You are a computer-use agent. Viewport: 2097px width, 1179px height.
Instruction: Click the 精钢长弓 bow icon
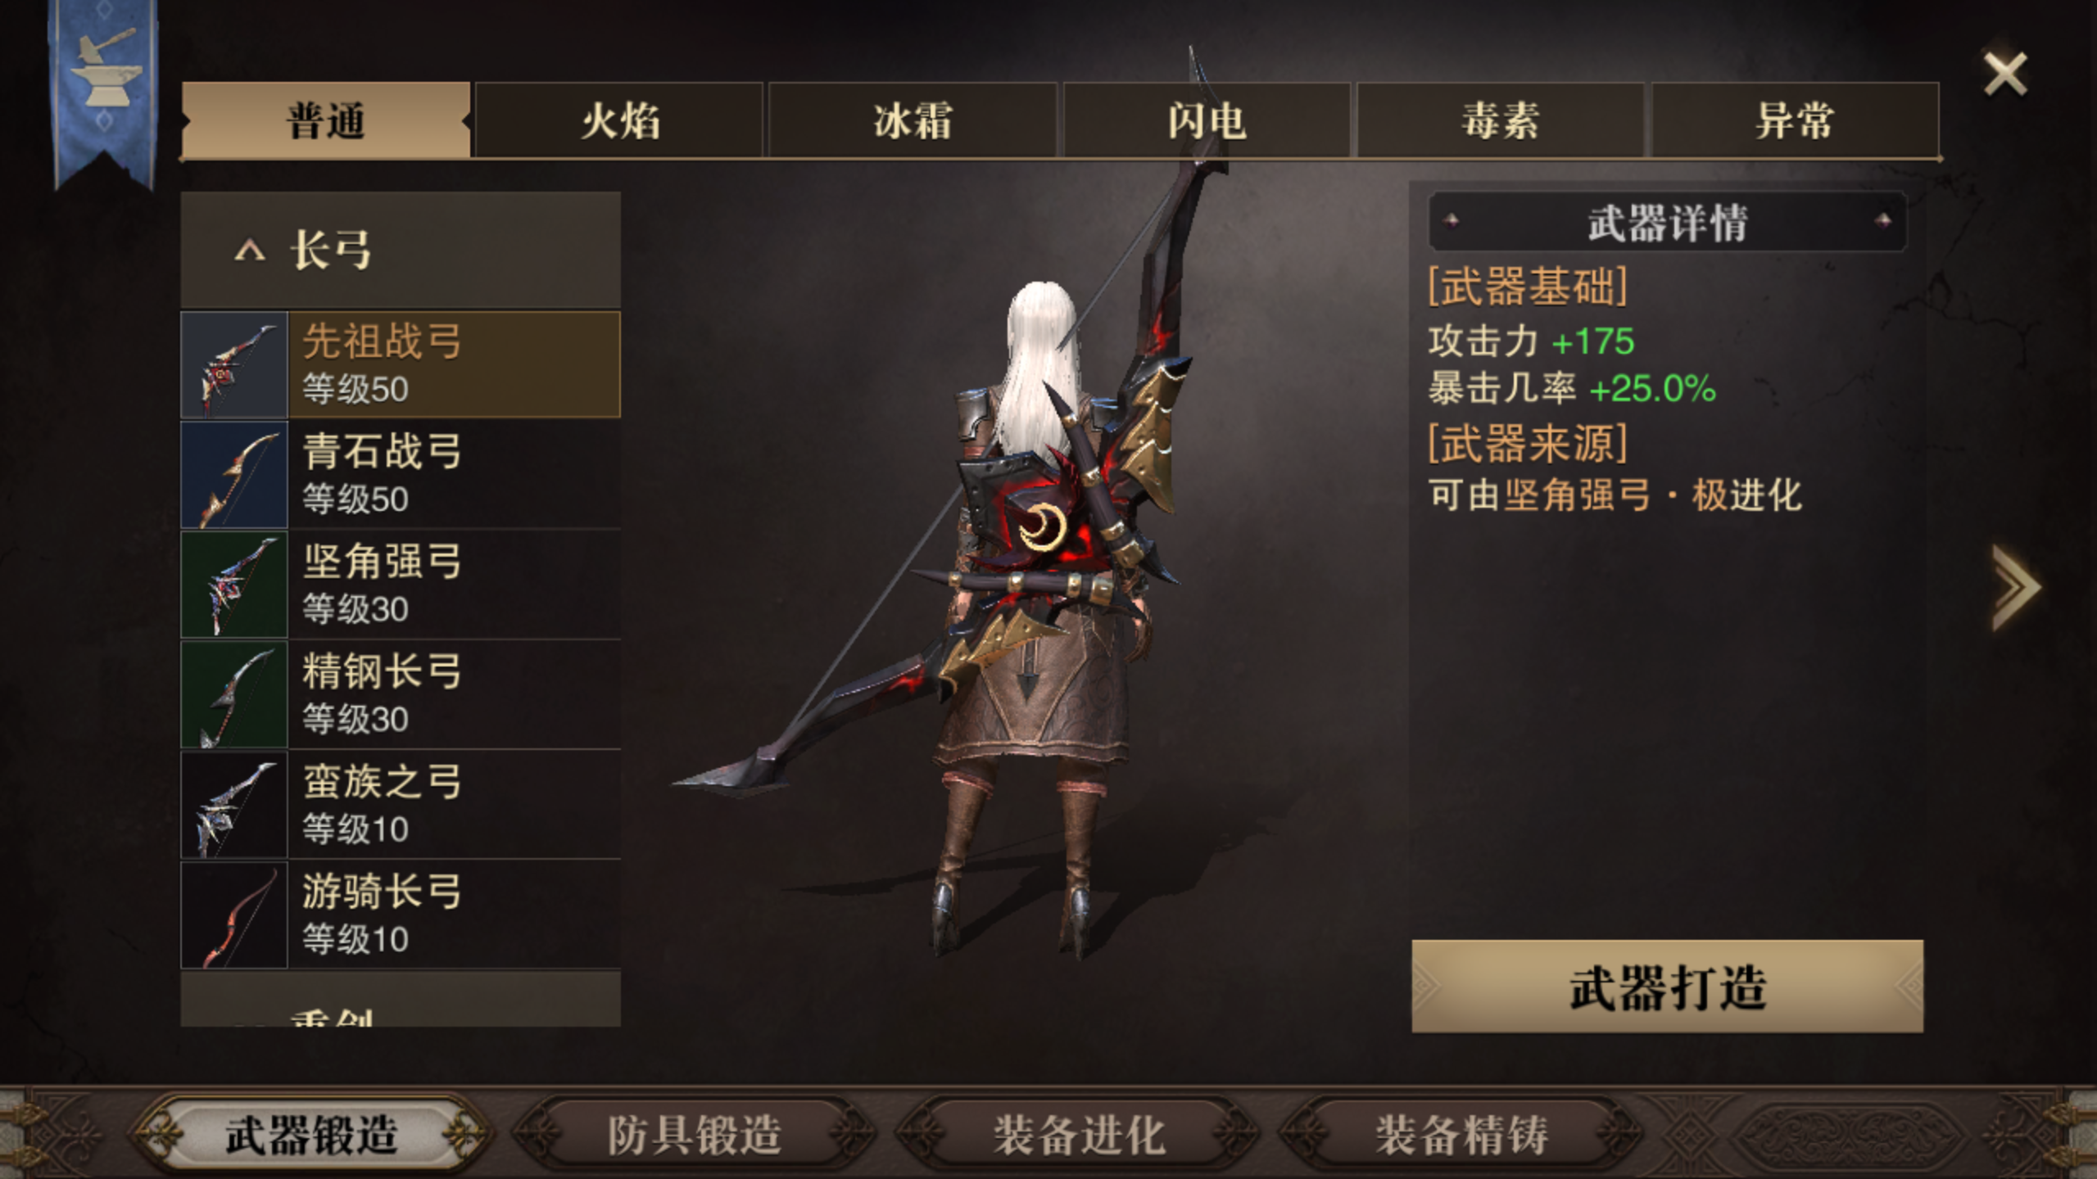[x=234, y=694]
